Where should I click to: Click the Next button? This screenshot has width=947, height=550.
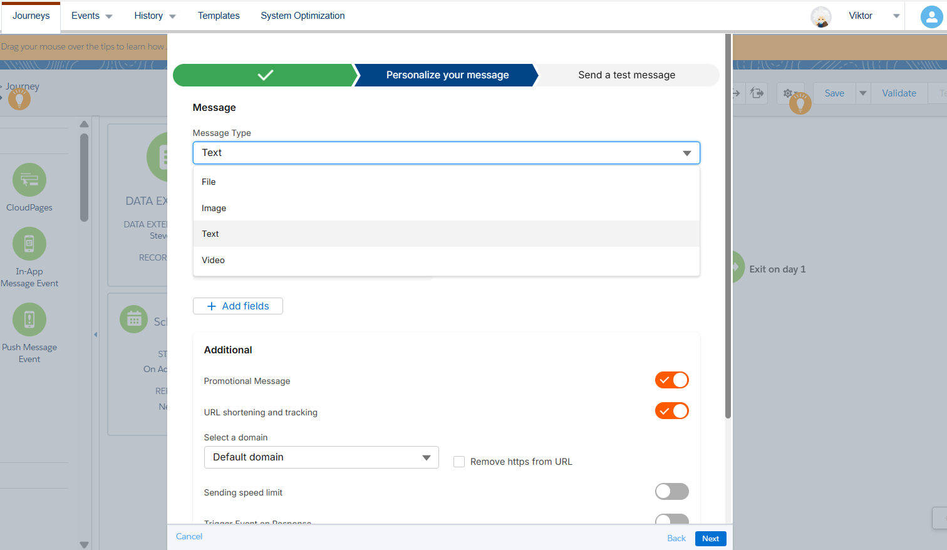click(710, 538)
